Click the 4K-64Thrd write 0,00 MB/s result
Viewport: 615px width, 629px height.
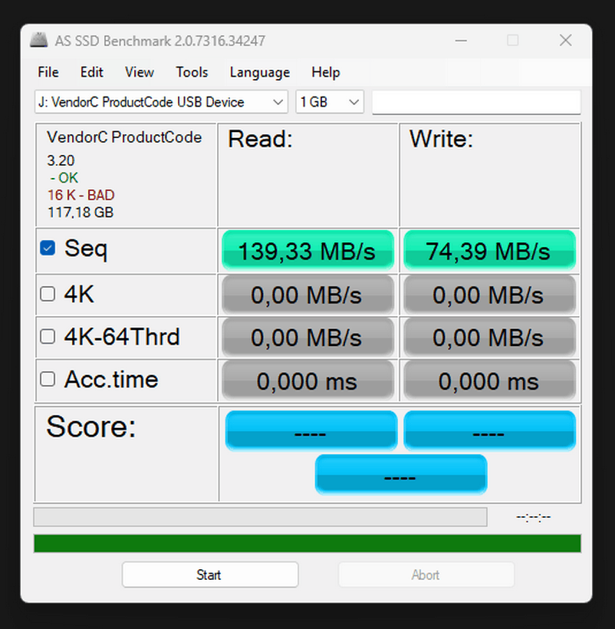489,338
